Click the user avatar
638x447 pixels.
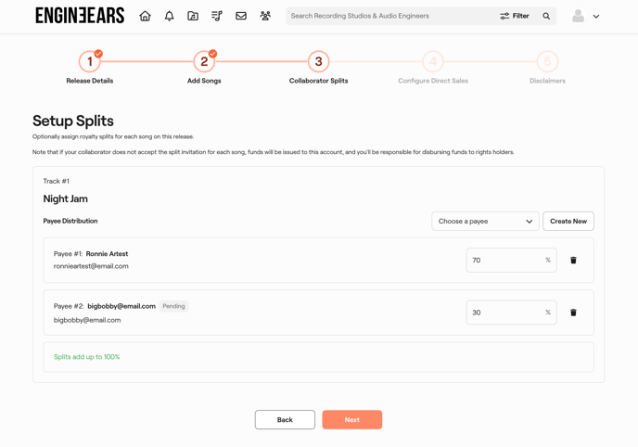(x=578, y=16)
